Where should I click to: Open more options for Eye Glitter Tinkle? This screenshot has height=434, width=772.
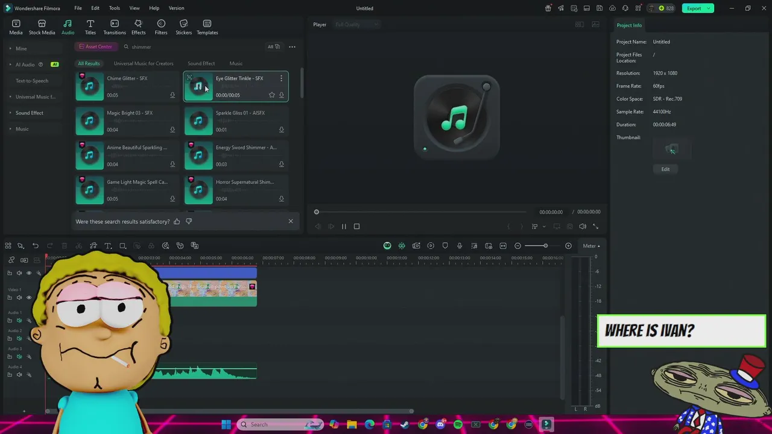[281, 78]
